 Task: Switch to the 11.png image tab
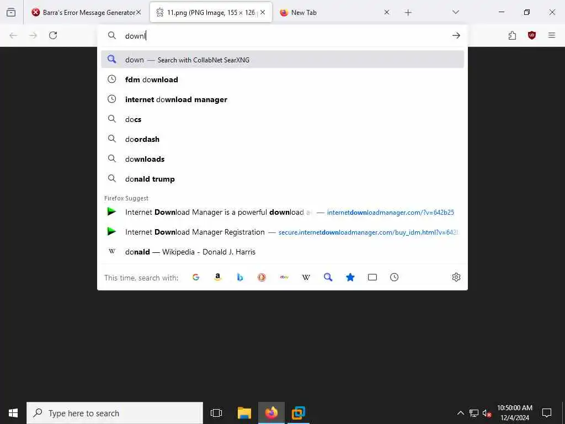[211, 13]
